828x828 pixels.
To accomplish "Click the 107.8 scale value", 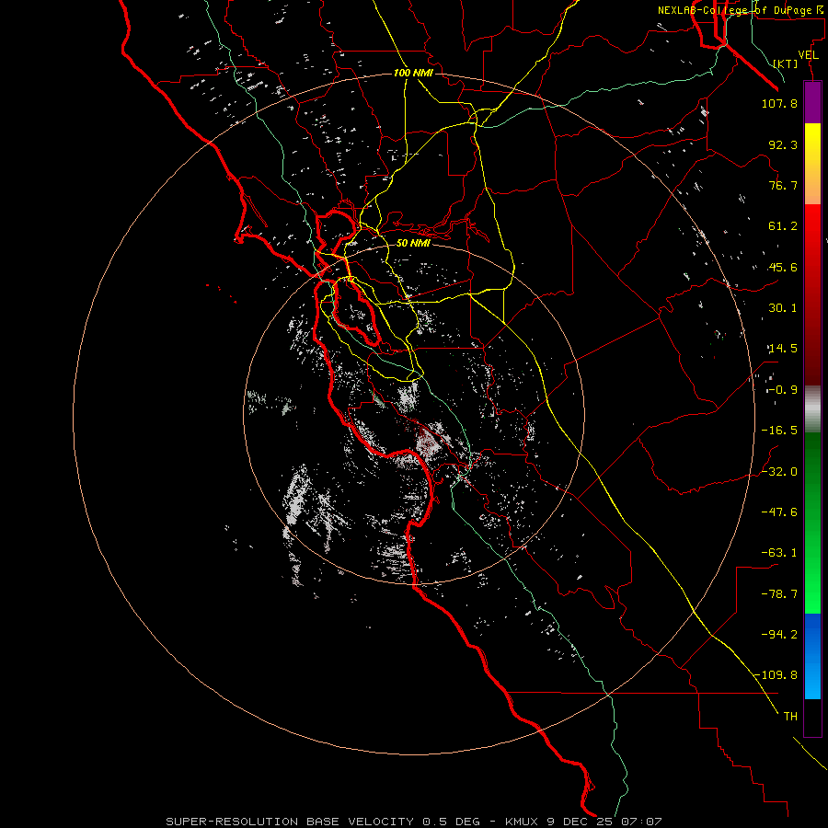I will 779,103.
